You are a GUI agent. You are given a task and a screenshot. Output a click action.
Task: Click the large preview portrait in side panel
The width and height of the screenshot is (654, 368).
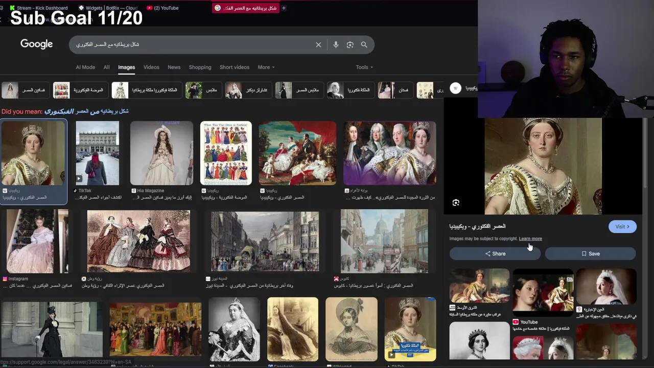(543, 166)
